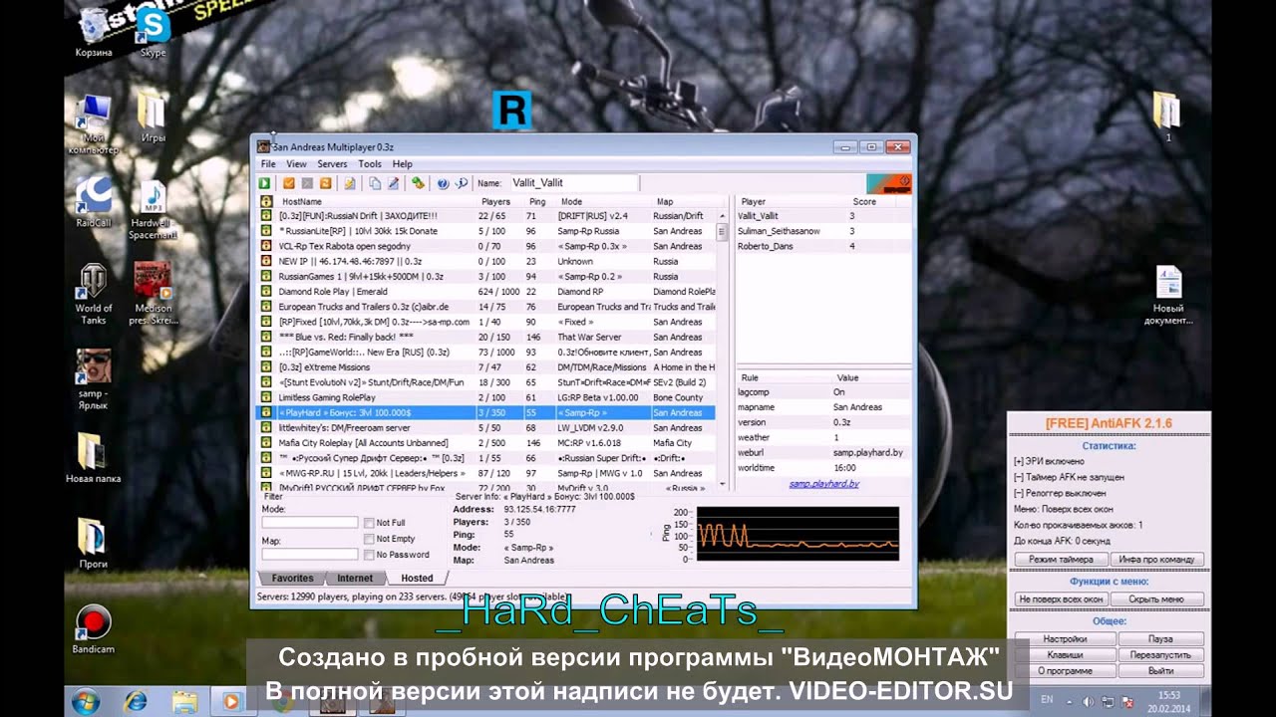
Task: Open the Servers menu
Action: tap(332, 164)
